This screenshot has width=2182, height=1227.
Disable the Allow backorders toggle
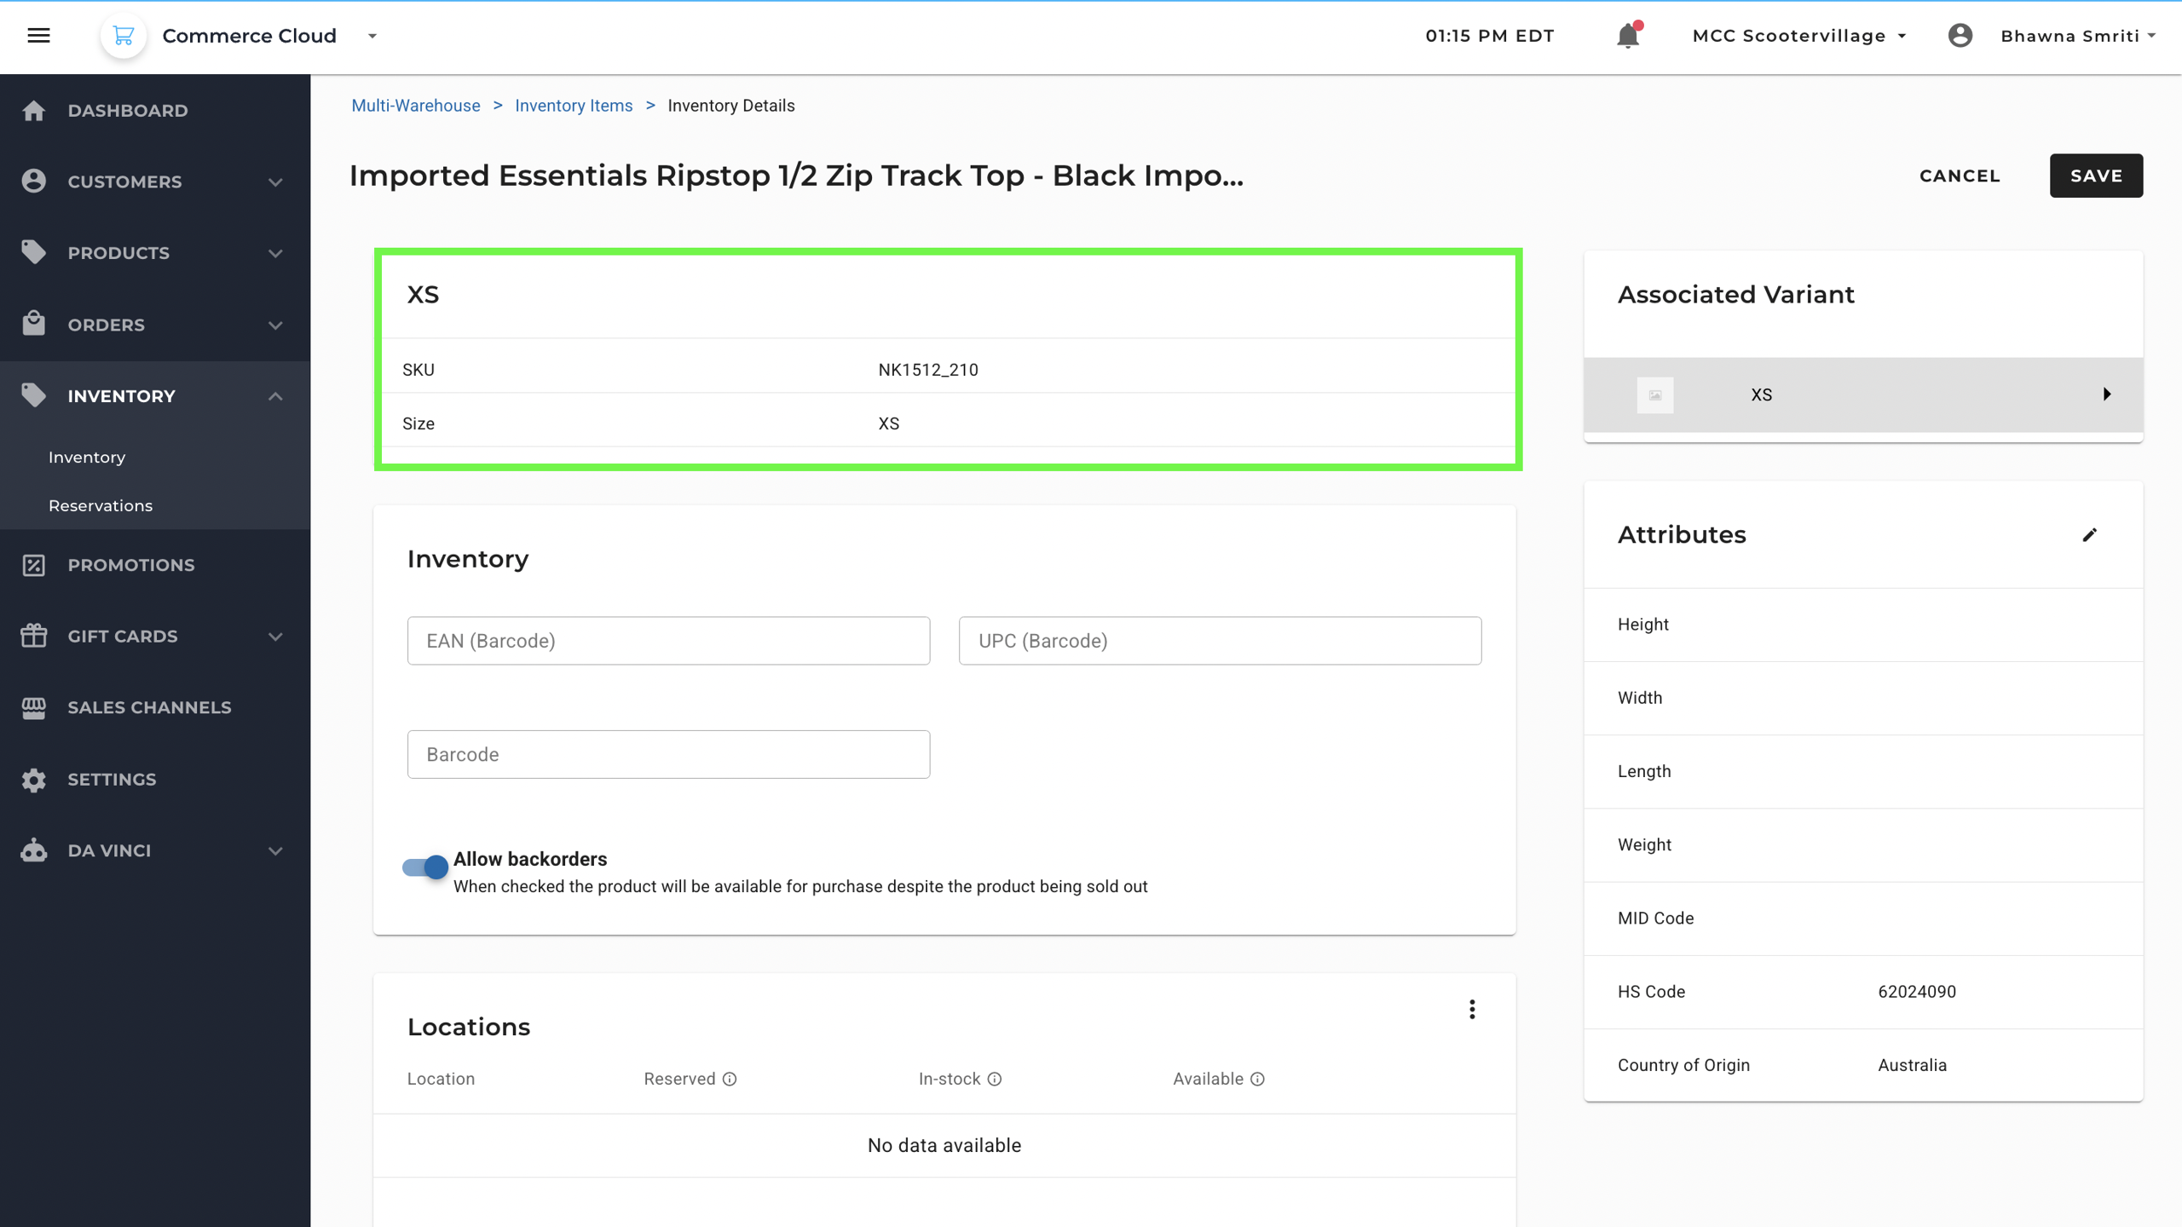click(425, 867)
